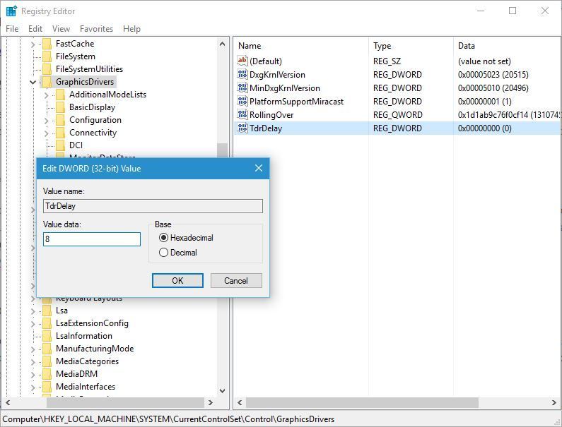Click the FileSystem folder icon

47,56
